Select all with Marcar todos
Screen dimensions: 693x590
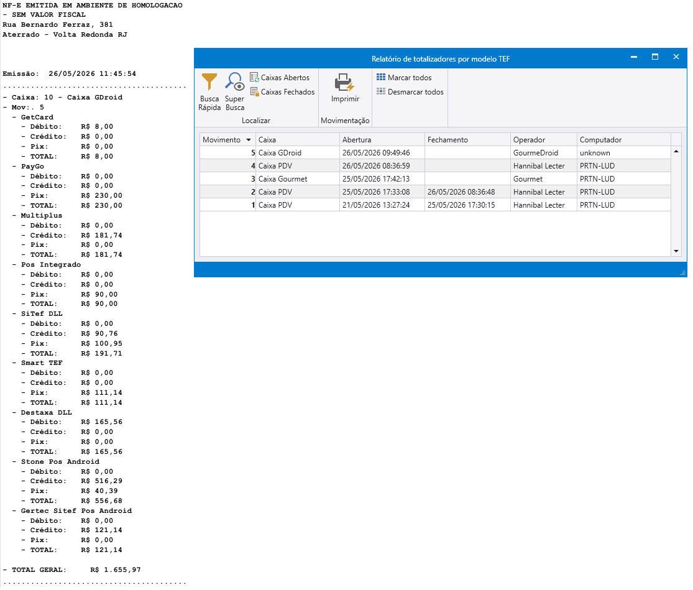404,77
